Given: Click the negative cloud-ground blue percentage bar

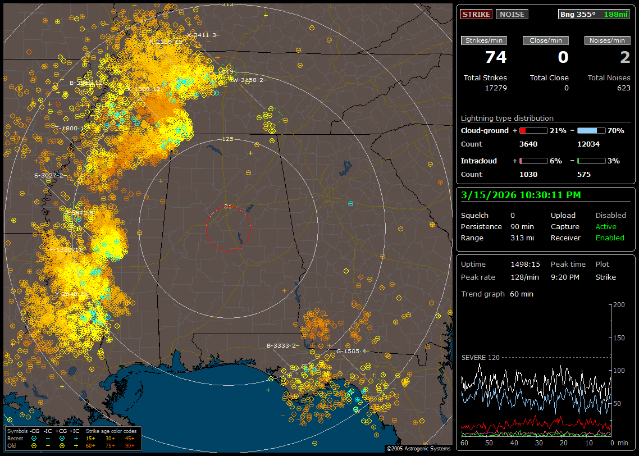Looking at the screenshot, I should (x=591, y=130).
